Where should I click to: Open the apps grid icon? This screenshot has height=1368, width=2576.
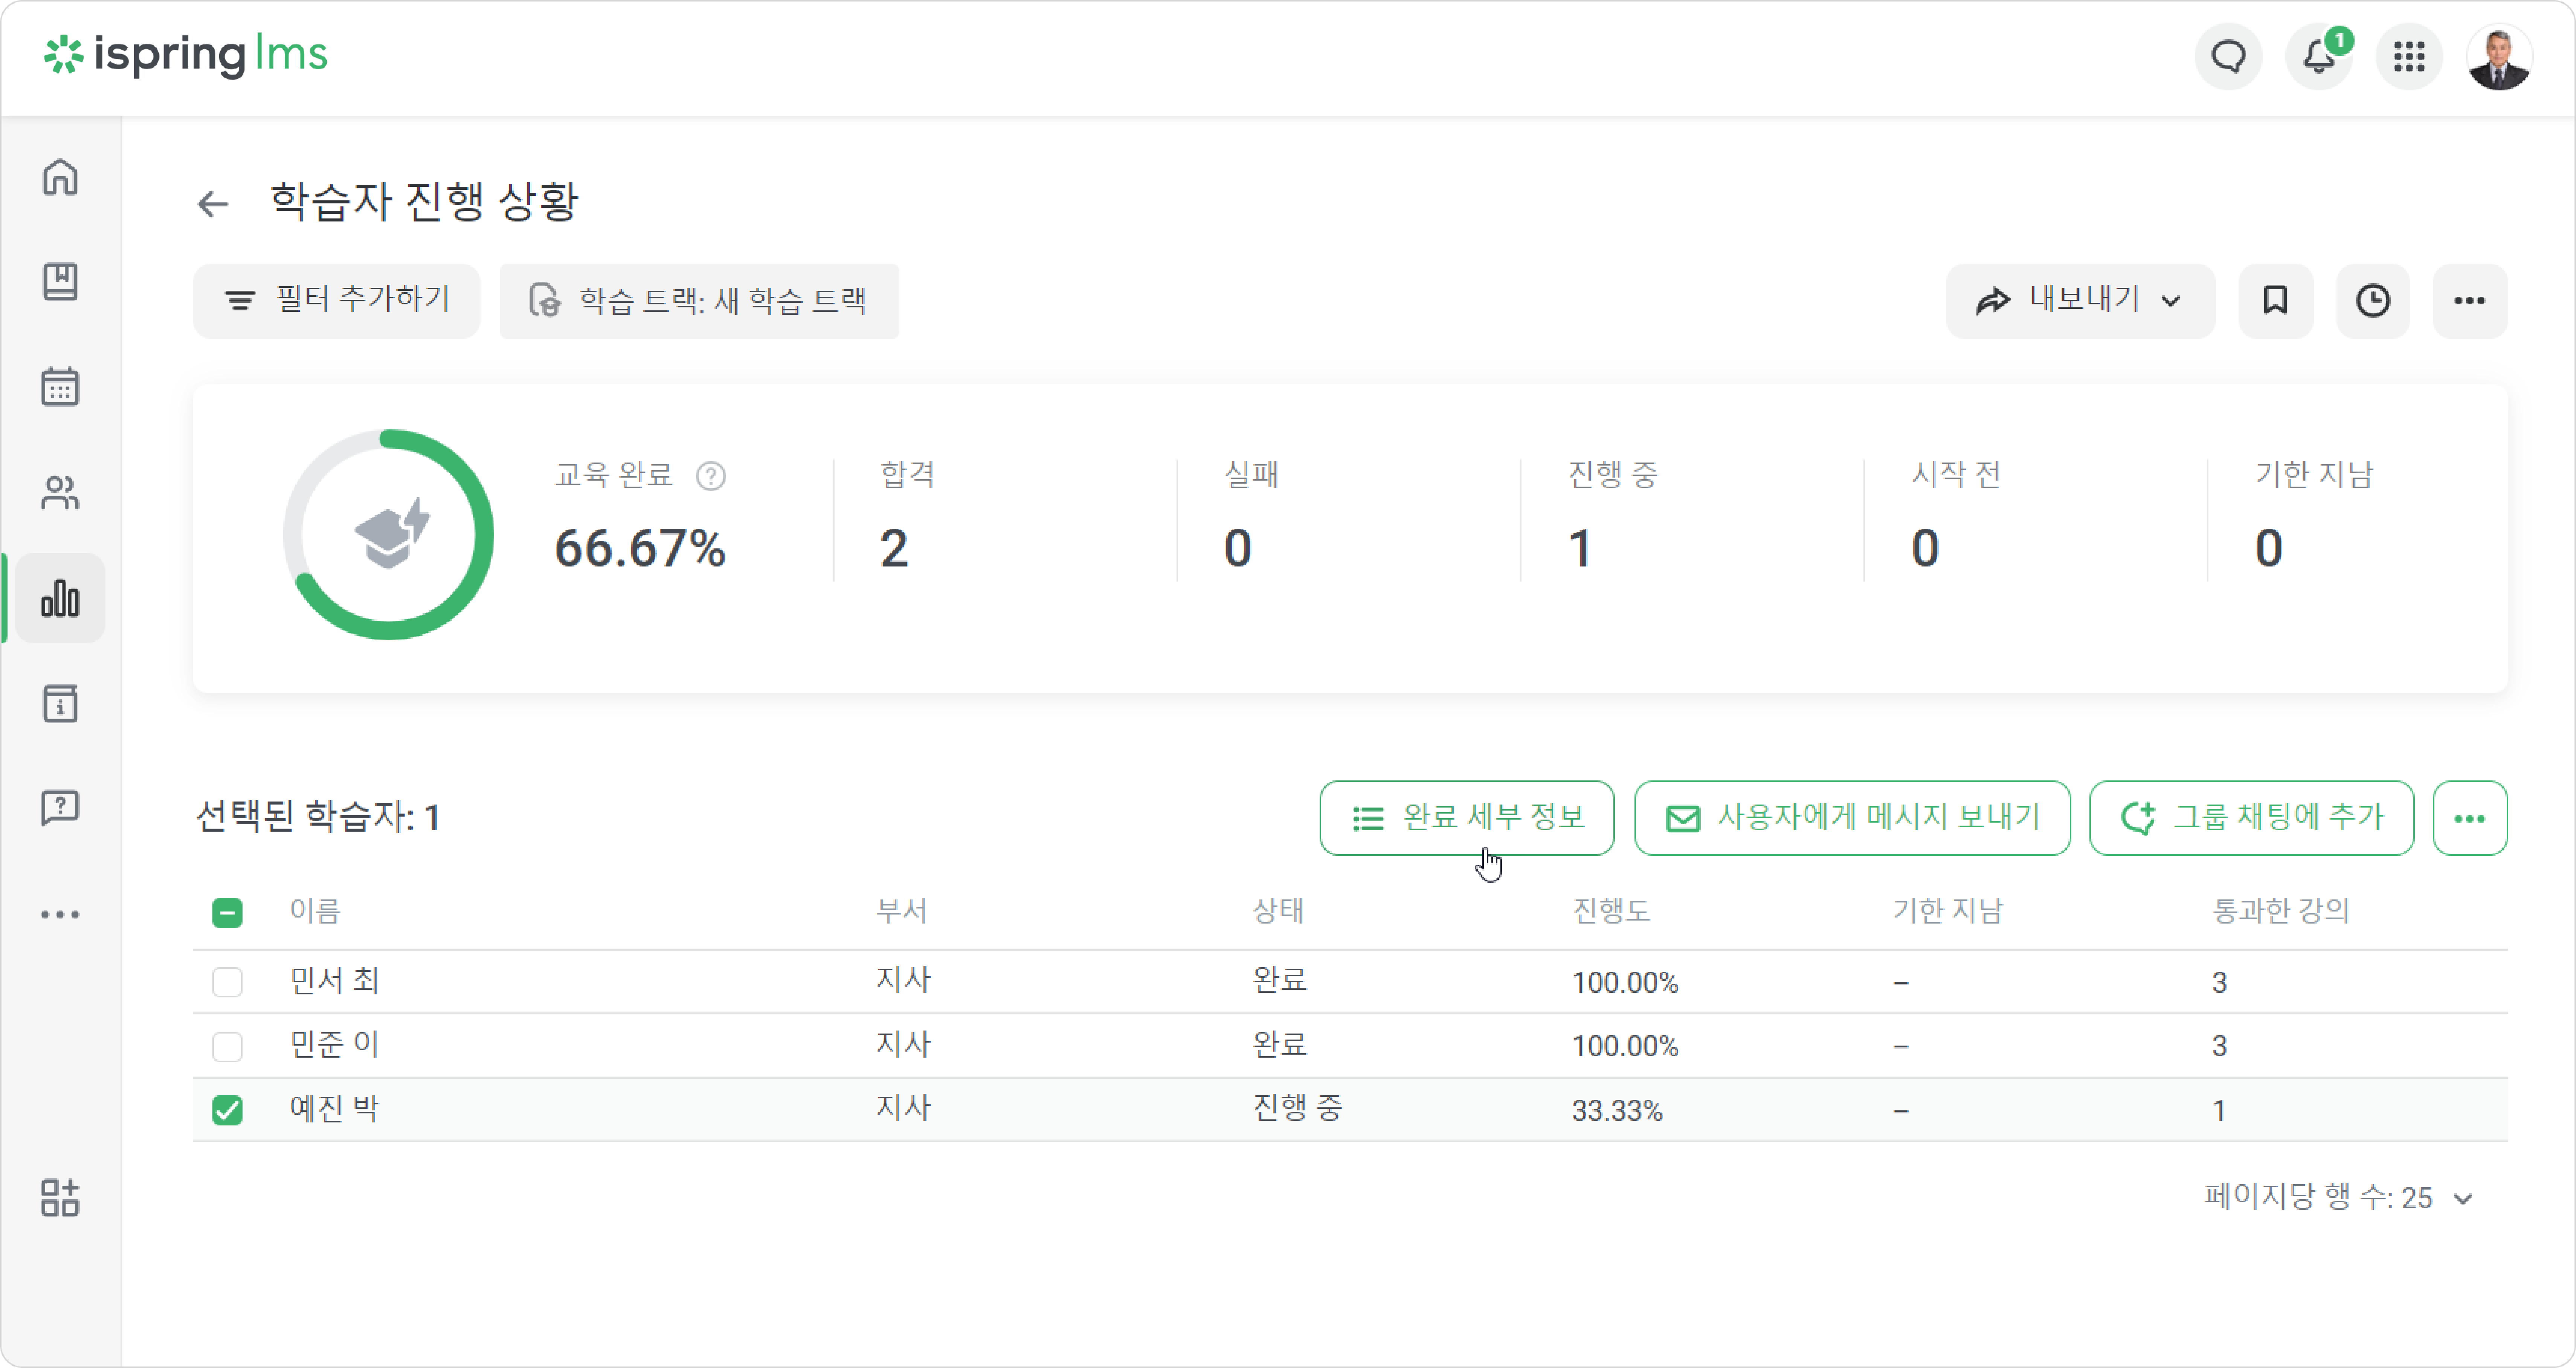click(2409, 57)
